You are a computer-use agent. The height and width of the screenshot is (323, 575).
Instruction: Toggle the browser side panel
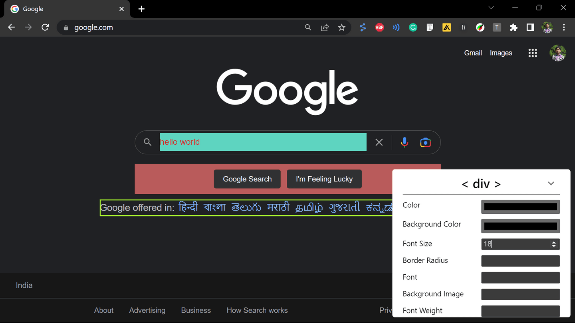coord(530,28)
